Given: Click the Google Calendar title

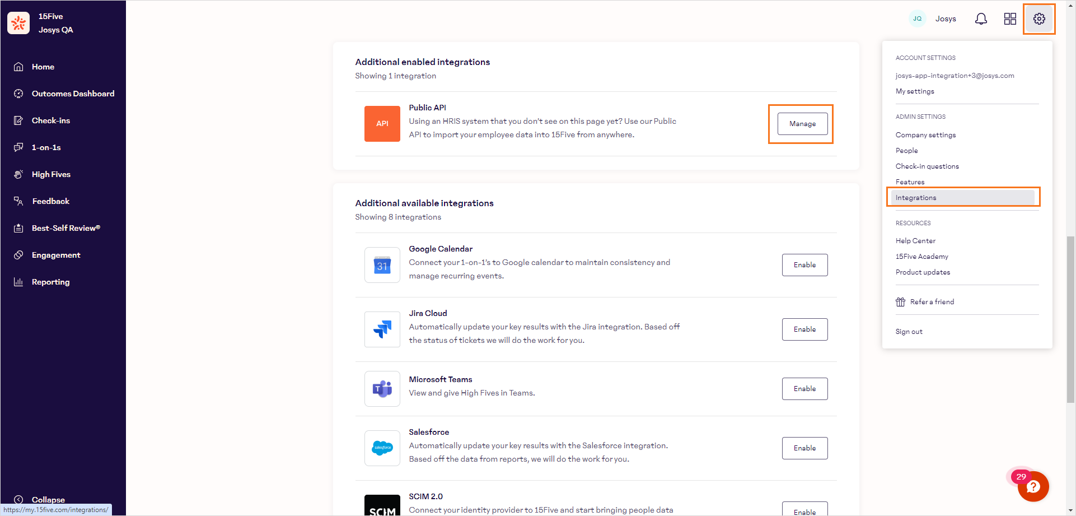Looking at the screenshot, I should pos(441,249).
